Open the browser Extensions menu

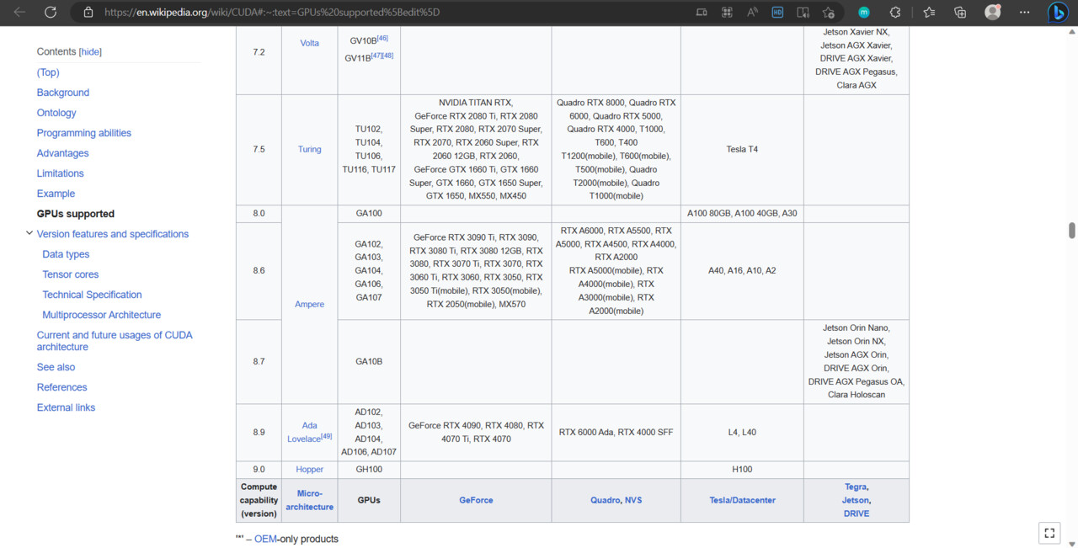point(895,13)
